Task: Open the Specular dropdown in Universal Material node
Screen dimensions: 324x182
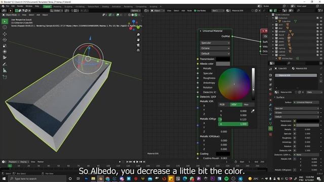Action: (x=215, y=43)
